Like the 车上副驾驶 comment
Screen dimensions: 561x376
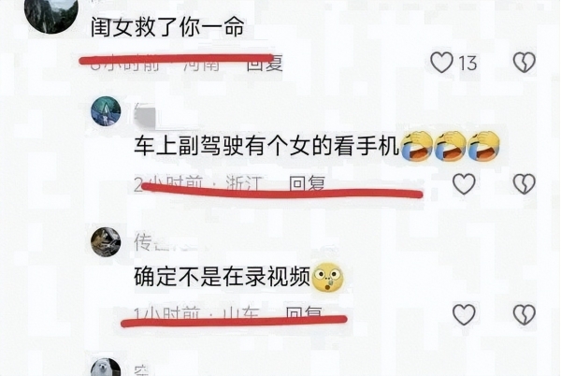click(x=464, y=183)
